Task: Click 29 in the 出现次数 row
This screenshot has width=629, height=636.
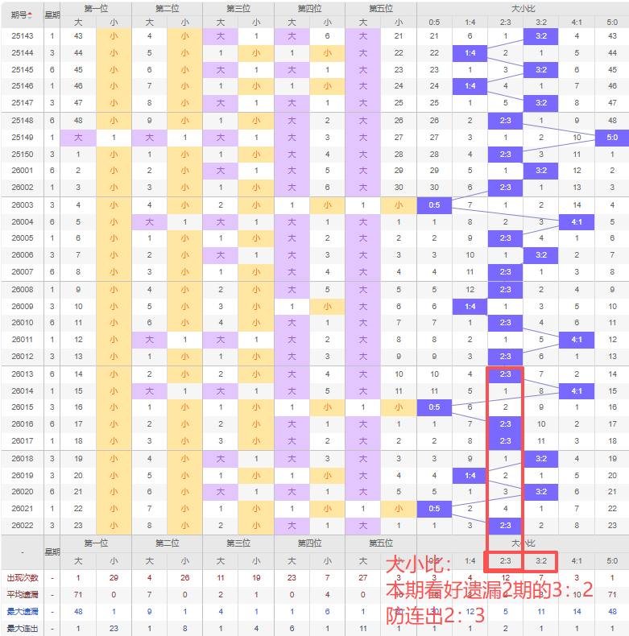Action: click(114, 577)
